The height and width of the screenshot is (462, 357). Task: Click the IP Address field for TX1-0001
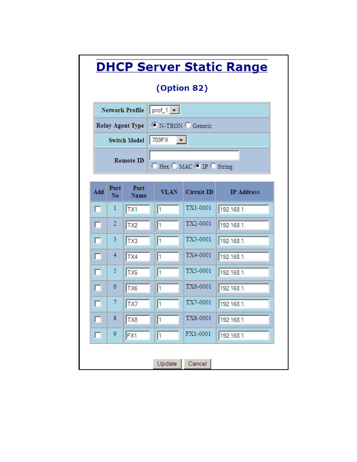point(244,209)
